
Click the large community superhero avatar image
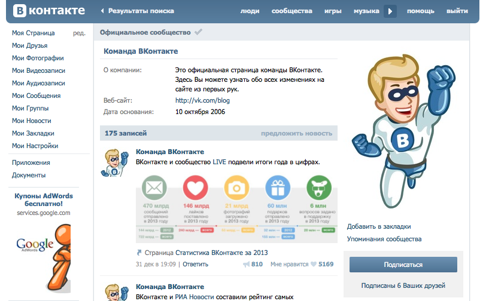tap(403, 131)
